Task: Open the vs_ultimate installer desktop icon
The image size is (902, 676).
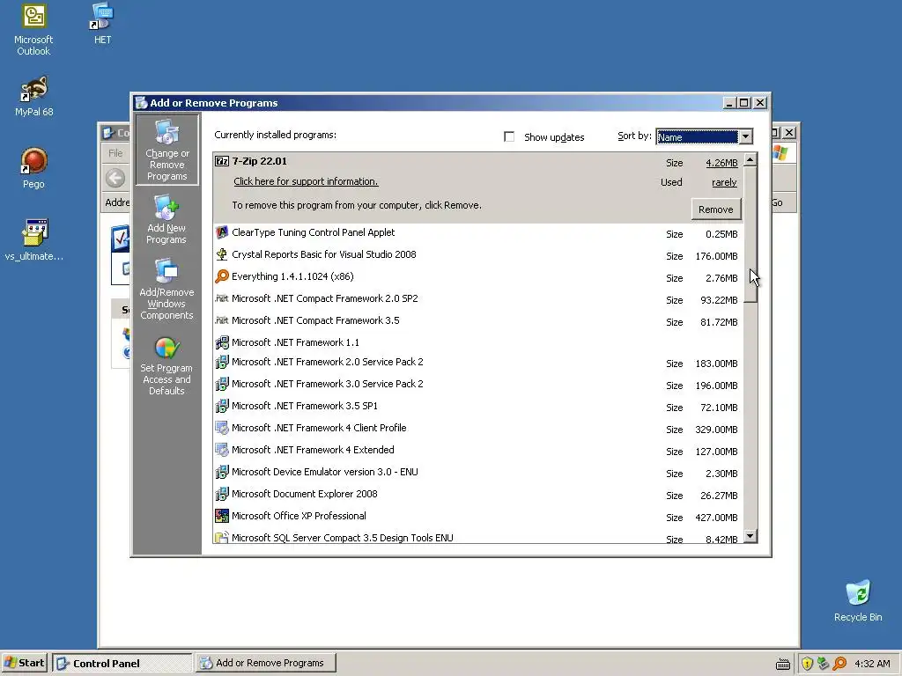Action: [34, 239]
